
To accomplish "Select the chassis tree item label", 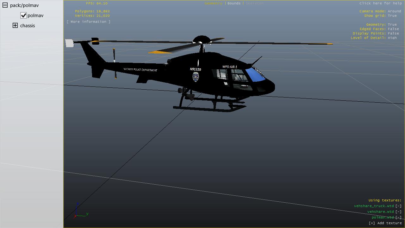I will pos(28,26).
